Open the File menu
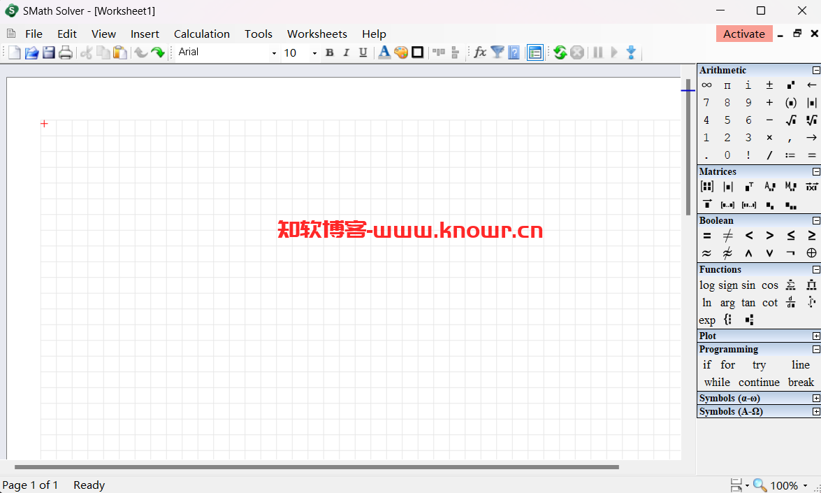 coord(34,34)
